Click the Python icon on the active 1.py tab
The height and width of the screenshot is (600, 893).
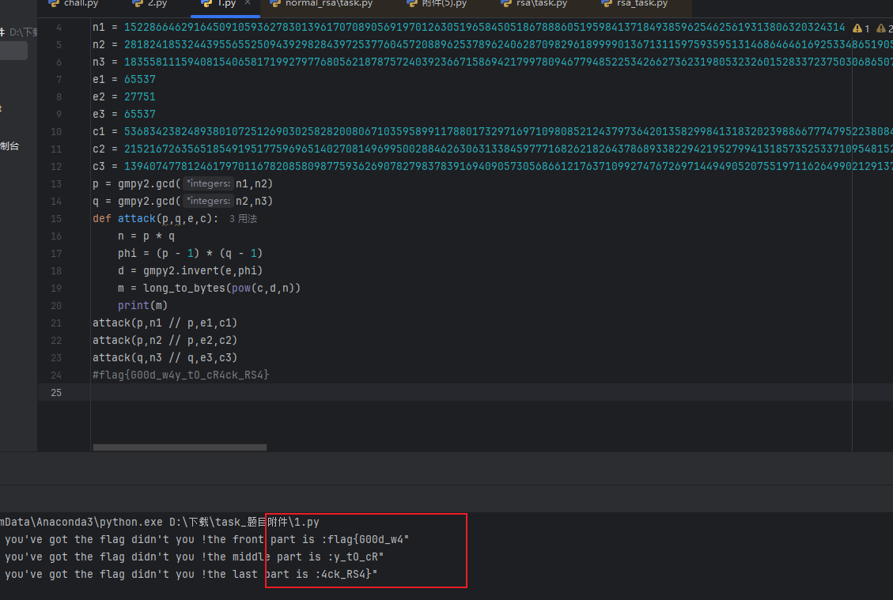click(x=207, y=4)
